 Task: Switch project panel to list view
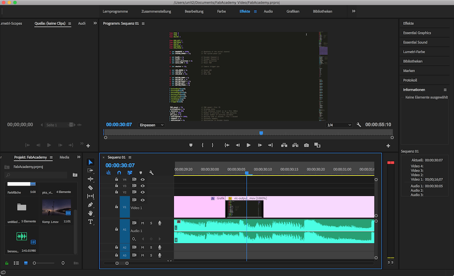(16, 263)
